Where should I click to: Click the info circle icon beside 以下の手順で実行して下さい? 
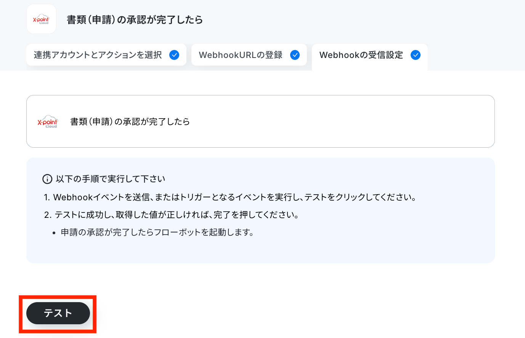pos(47,179)
